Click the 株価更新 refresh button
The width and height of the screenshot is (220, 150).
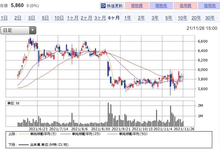click(112, 6)
